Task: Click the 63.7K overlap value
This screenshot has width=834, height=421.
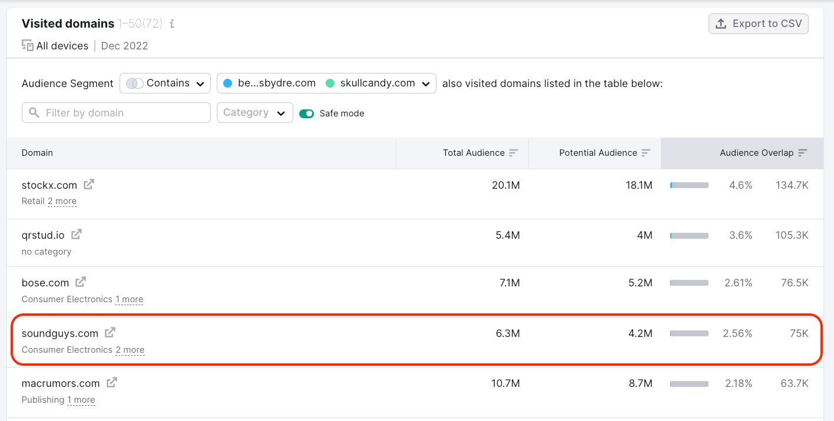Action: tap(795, 383)
